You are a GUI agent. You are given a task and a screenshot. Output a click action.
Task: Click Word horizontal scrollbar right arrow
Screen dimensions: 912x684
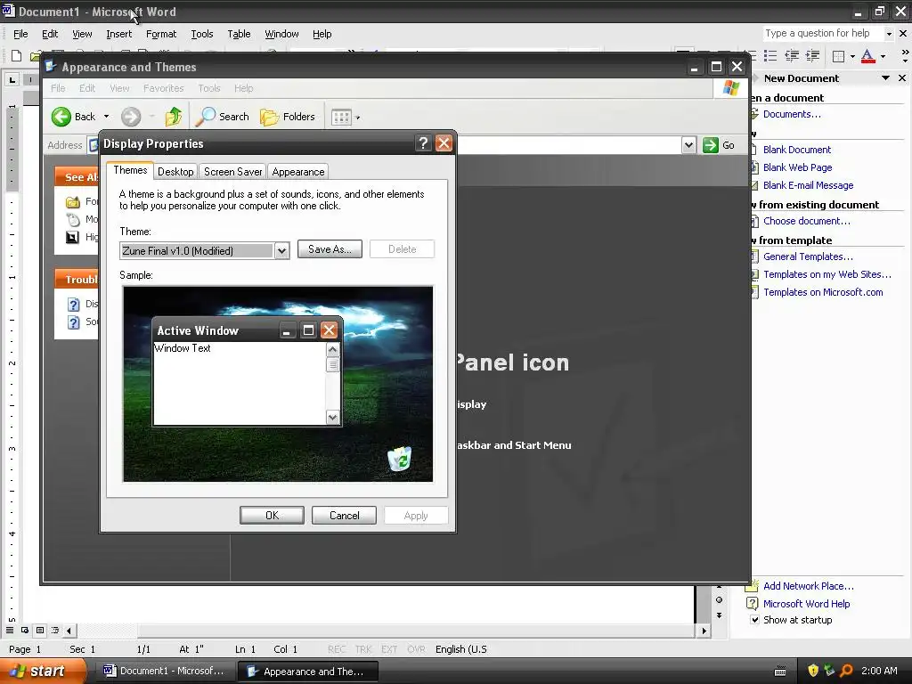pyautogui.click(x=704, y=631)
